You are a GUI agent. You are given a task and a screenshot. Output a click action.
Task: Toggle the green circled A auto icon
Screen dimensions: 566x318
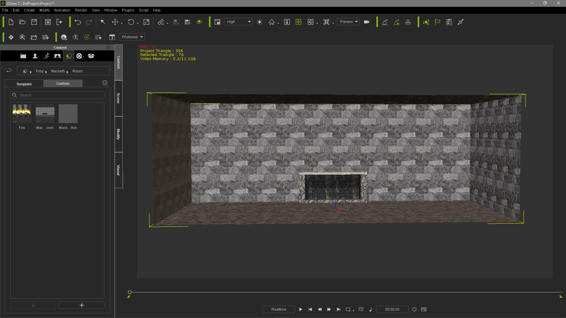(87, 37)
